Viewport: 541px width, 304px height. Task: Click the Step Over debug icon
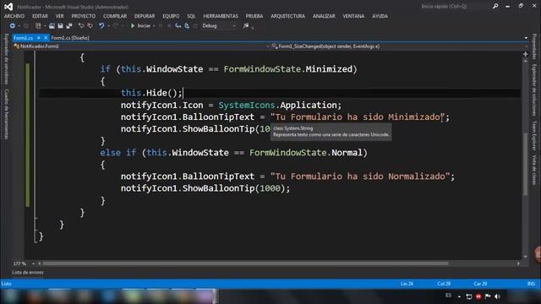(x=187, y=26)
